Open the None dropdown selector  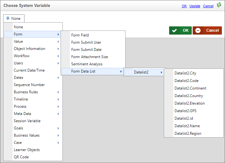point(13,19)
